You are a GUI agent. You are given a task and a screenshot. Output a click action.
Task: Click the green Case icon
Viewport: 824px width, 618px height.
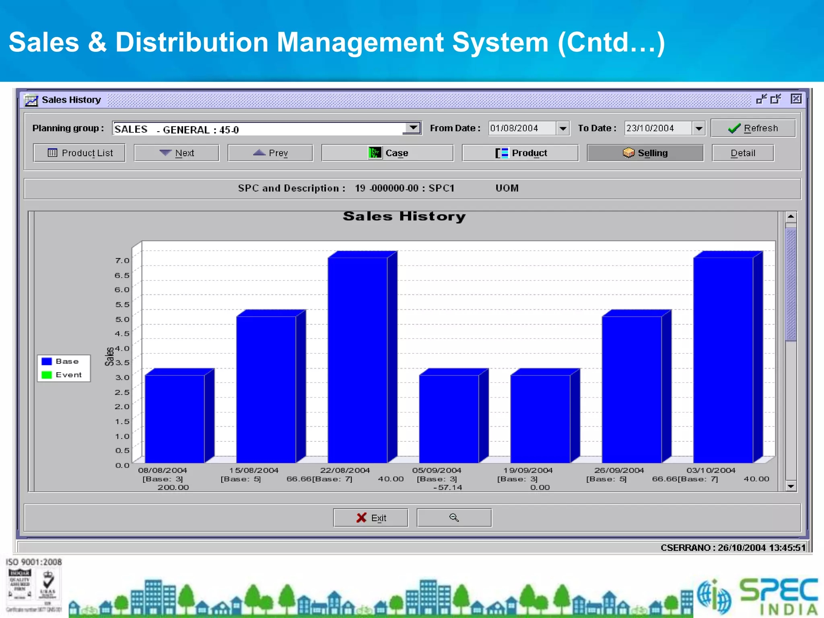pos(375,152)
